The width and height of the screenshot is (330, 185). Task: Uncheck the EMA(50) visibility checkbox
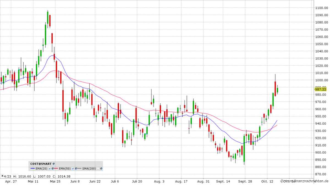tap(72, 169)
